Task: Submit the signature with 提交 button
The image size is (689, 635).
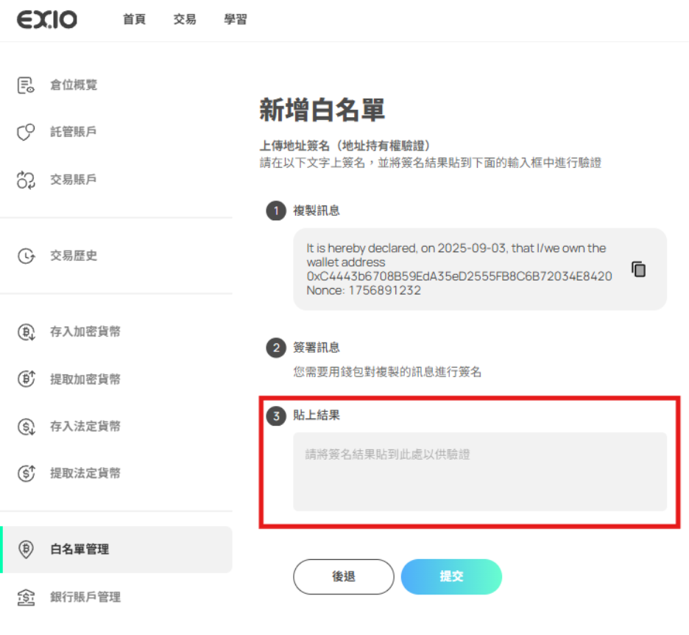Action: click(x=451, y=577)
